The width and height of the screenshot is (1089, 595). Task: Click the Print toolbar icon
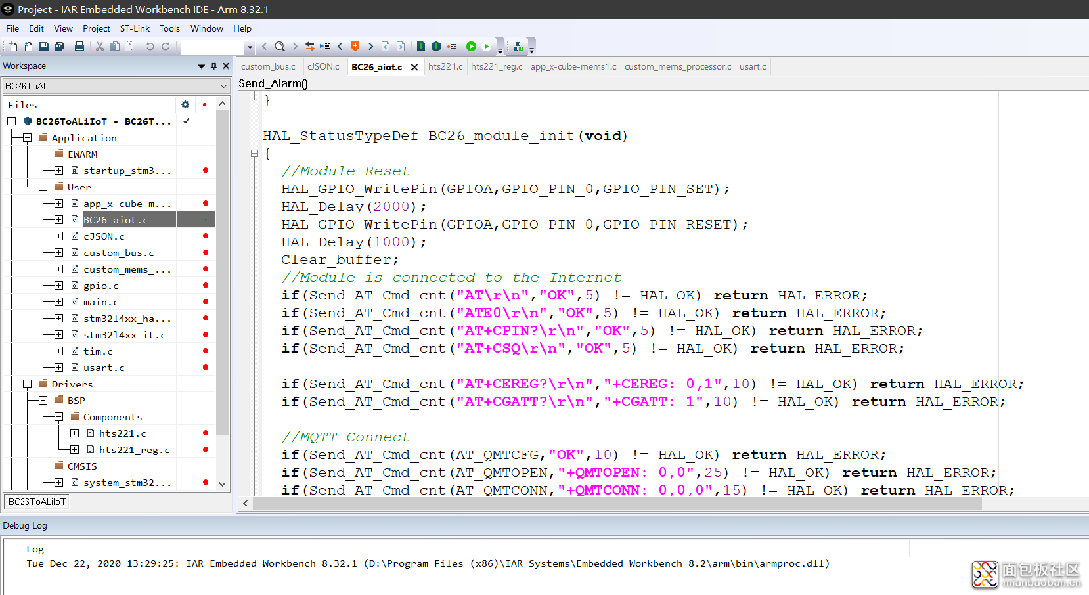point(79,47)
